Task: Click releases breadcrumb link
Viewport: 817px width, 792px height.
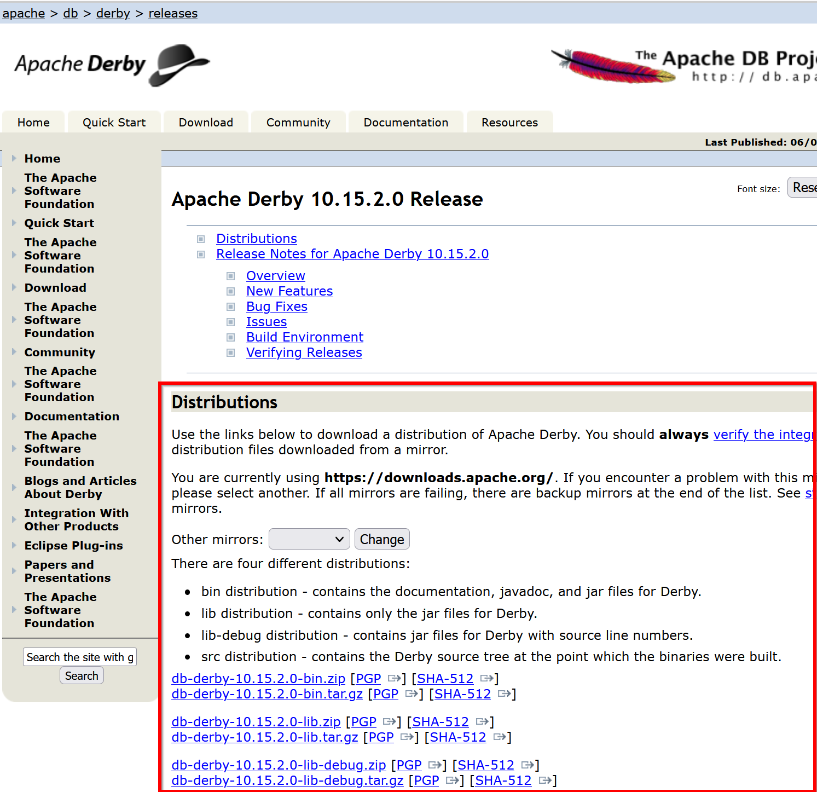Action: [173, 13]
